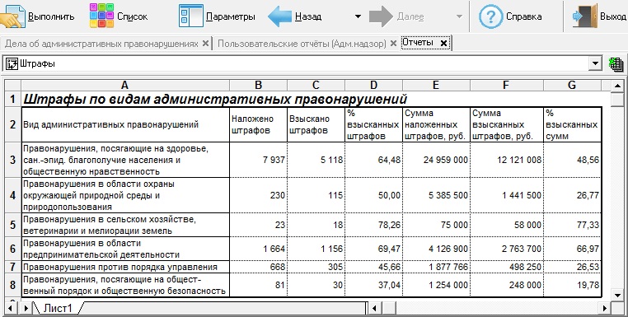Open the Штрафы report dropdown list

pos(595,63)
